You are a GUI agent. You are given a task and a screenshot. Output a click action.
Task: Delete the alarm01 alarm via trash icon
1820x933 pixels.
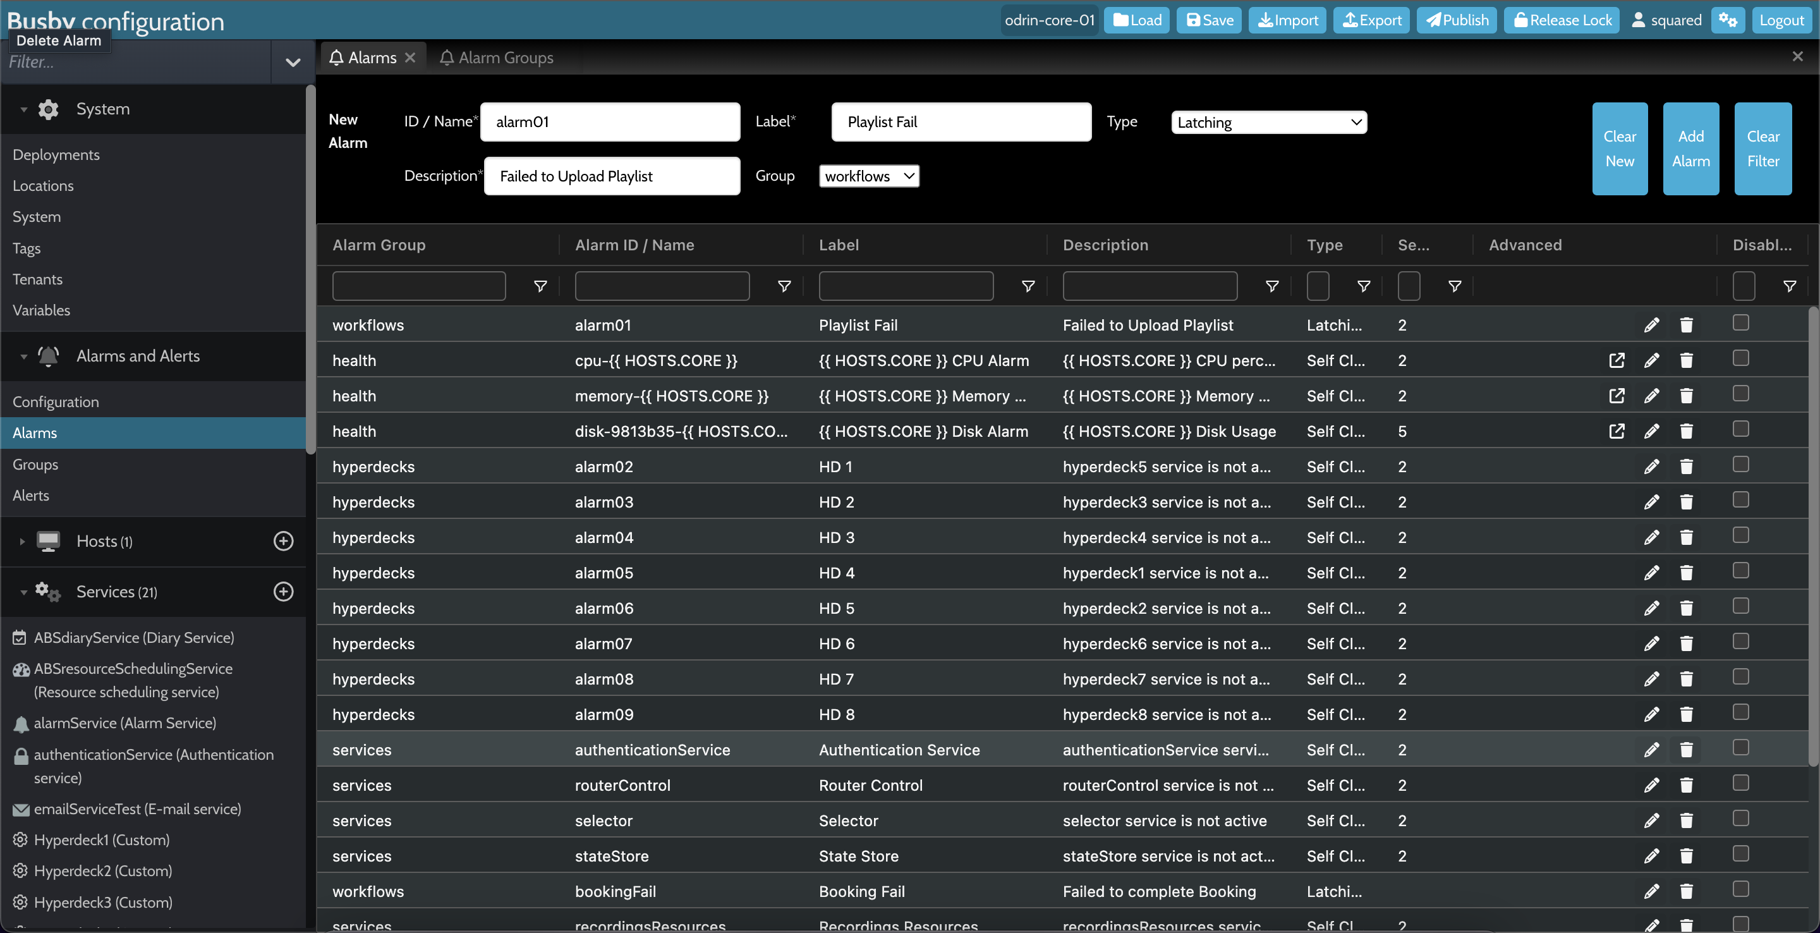click(1687, 325)
